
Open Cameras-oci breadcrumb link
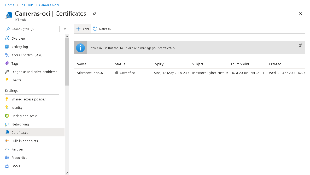[x=49, y=5]
